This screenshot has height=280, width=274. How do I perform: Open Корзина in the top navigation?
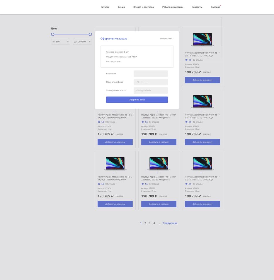click(x=215, y=7)
